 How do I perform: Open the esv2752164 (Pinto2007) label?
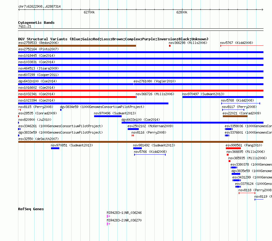tap(39, 49)
